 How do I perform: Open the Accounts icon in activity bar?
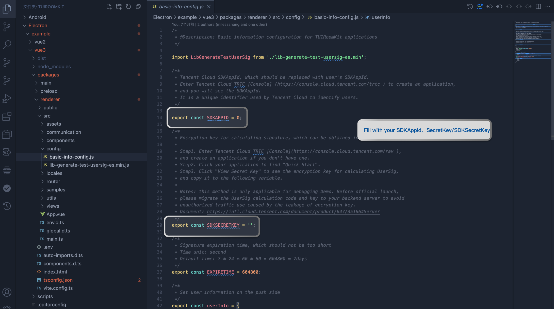(7, 292)
